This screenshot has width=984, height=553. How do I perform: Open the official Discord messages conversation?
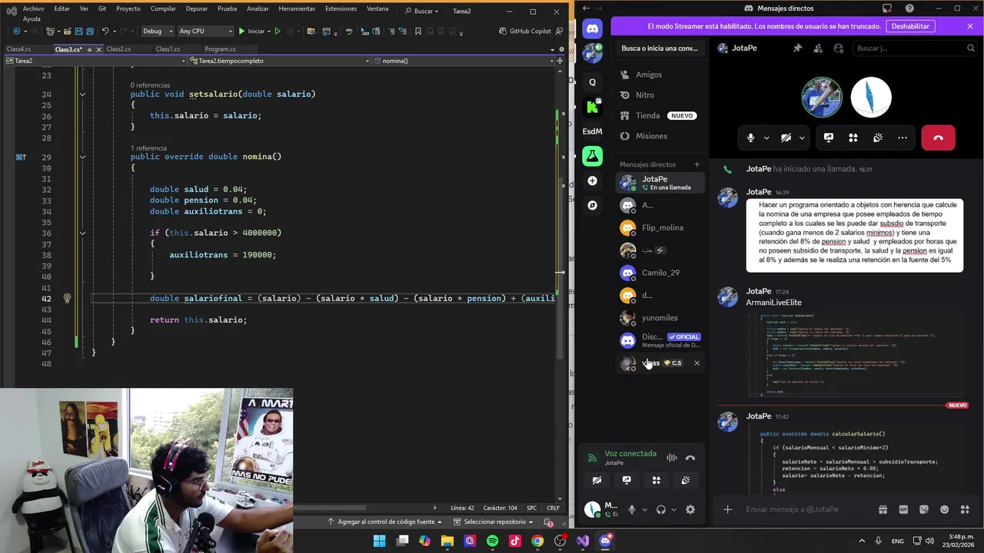click(661, 340)
